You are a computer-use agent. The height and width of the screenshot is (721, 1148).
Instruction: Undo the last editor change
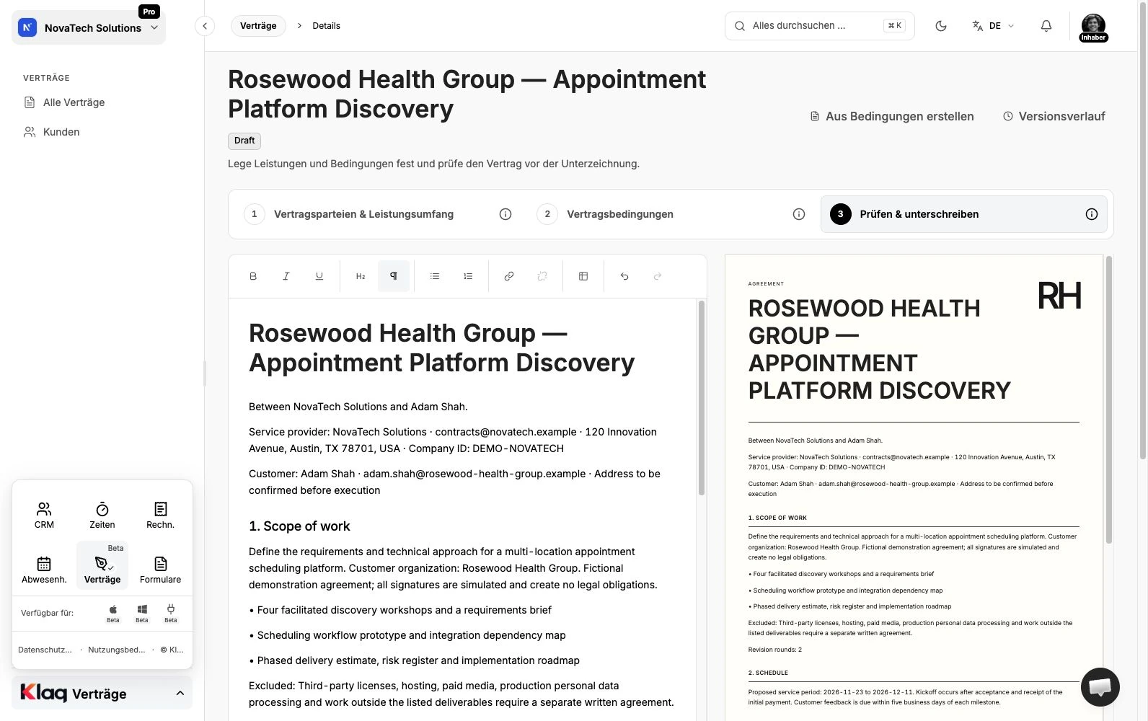pyautogui.click(x=624, y=276)
